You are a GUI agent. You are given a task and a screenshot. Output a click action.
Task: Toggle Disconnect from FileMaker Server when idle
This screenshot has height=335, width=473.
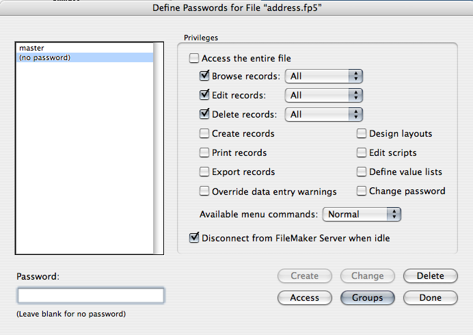(195, 238)
